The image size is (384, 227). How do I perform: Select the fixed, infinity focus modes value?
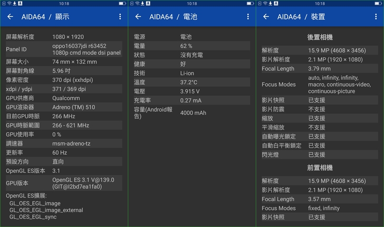(x=324, y=208)
